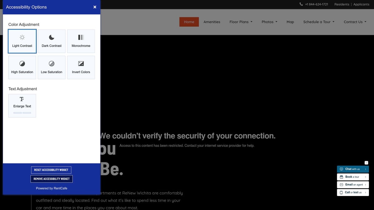This screenshot has height=210, width=374.
Task: Enable the Light Contrast option
Action: (22, 41)
